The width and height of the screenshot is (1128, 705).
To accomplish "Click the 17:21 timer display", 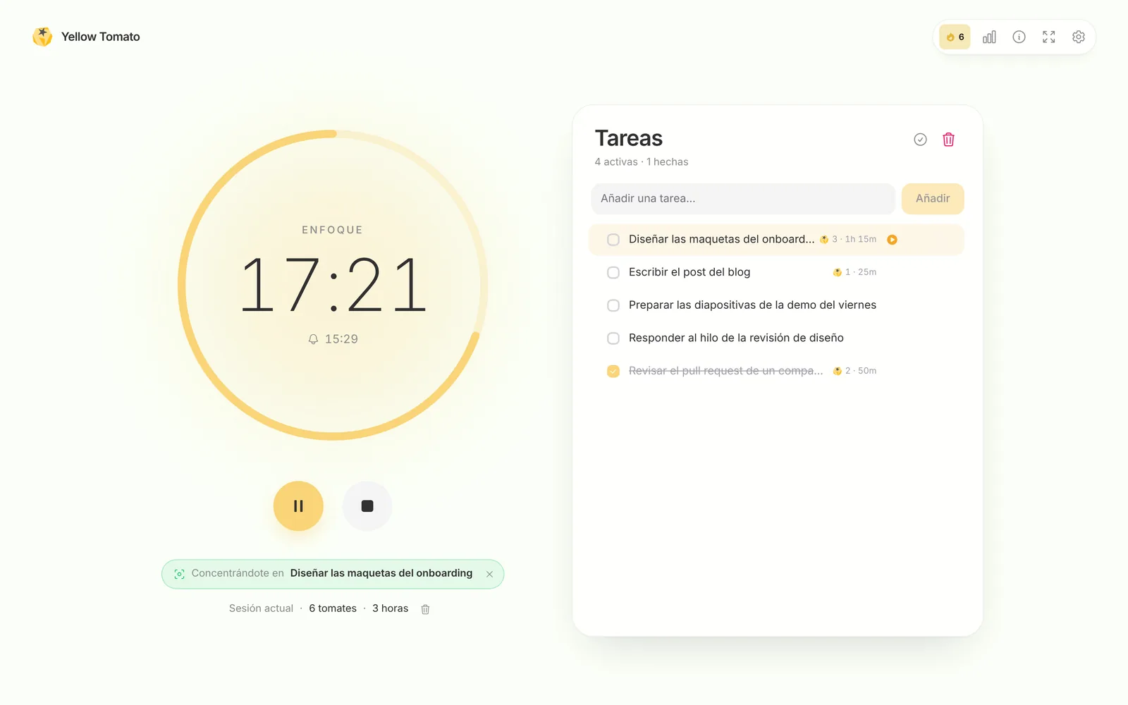I will click(x=333, y=286).
